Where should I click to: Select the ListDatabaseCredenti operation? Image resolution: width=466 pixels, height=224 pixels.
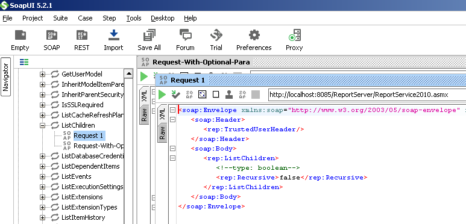93,156
